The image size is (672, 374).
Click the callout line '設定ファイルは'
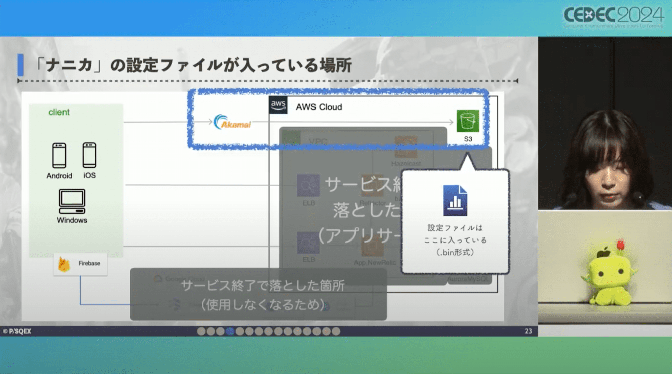tap(455, 228)
